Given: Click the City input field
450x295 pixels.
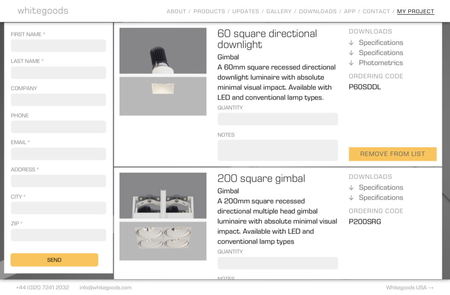Looking at the screenshot, I should click(x=58, y=208).
